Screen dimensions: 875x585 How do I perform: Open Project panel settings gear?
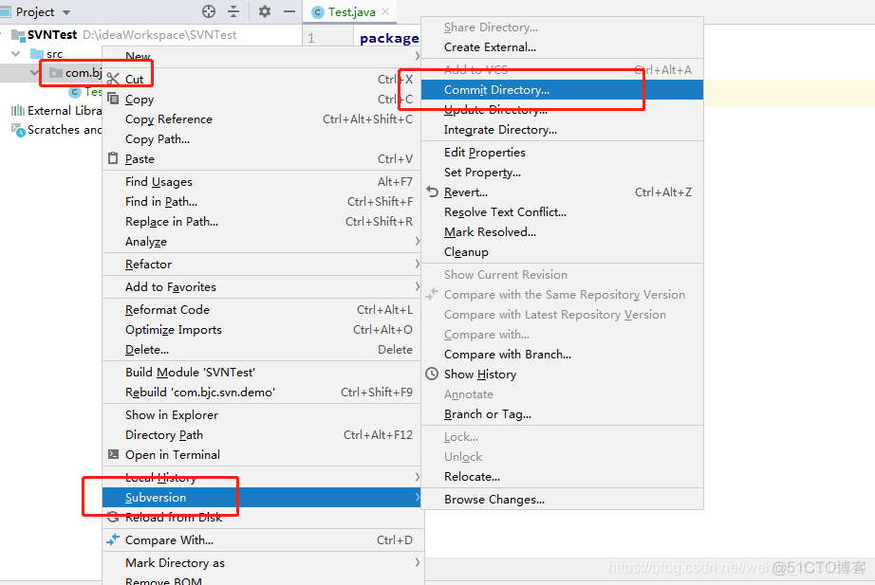[x=265, y=11]
